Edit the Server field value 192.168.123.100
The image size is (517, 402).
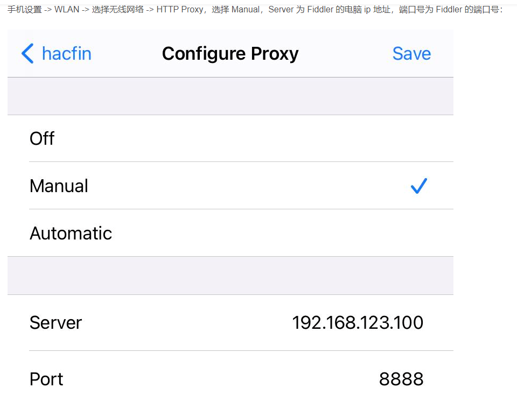click(x=358, y=322)
